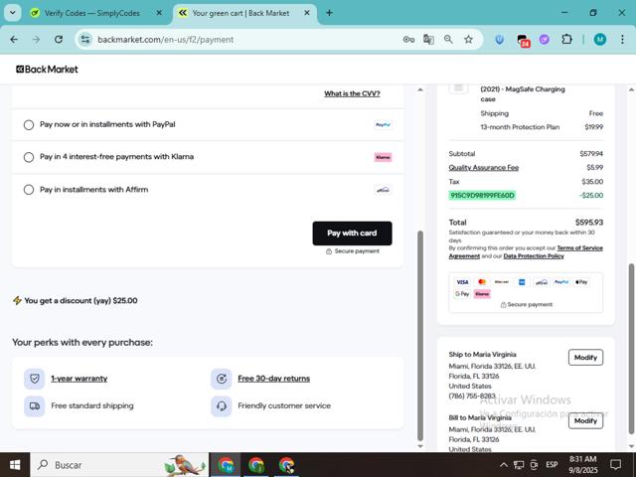The width and height of the screenshot is (636, 477).
Task: Click the Total $595.93 amount
Action: 589,223
